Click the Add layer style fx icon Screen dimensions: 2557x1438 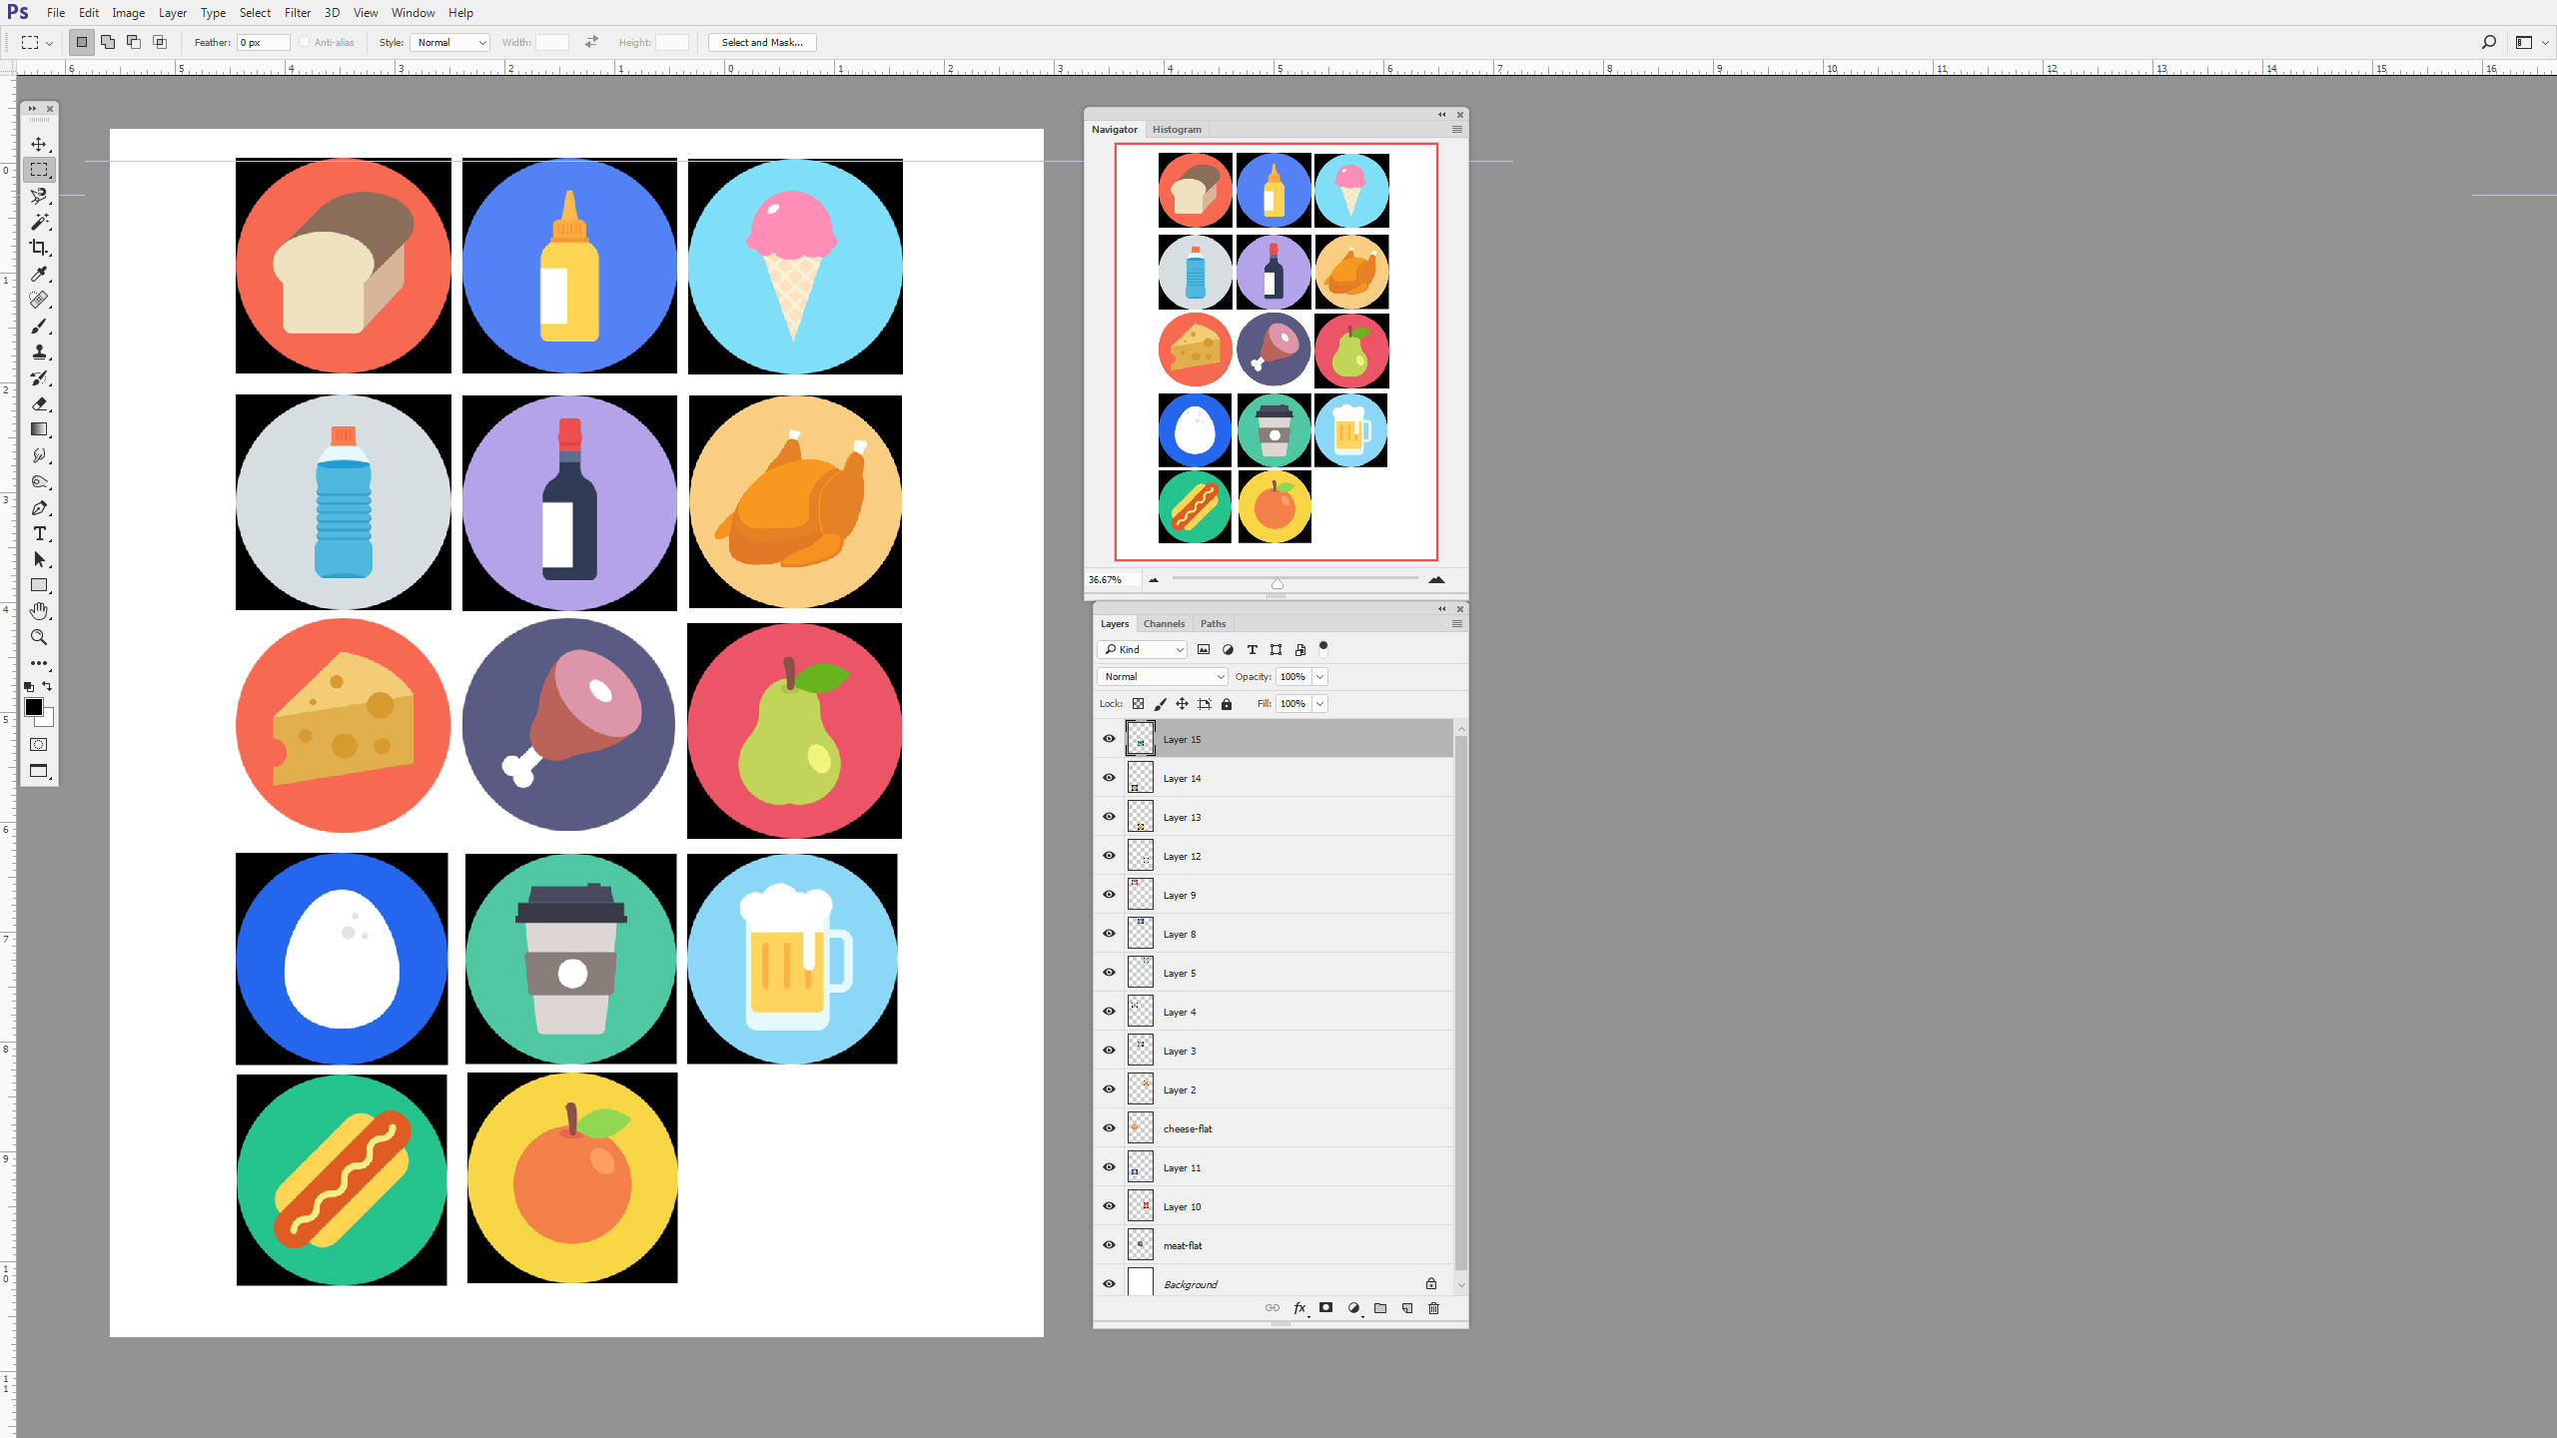click(x=1299, y=1308)
